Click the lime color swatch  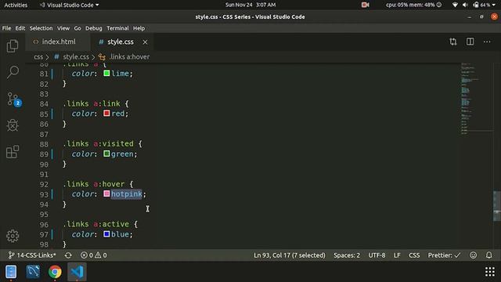click(x=106, y=73)
